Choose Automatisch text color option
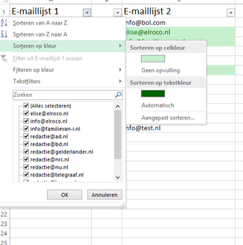 pyautogui.click(x=158, y=105)
